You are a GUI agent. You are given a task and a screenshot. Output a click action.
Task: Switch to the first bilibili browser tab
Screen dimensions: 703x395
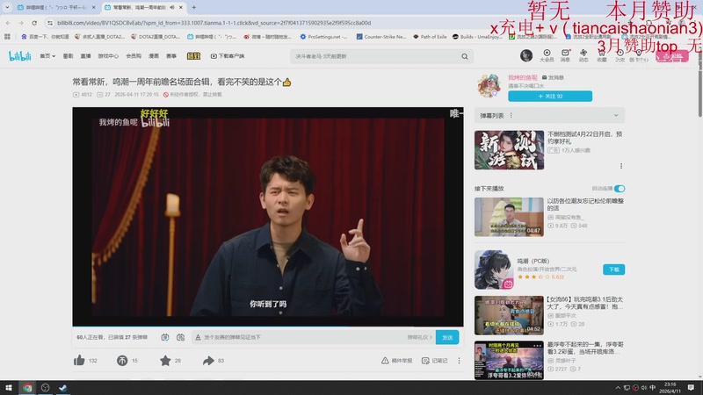click(x=56, y=7)
